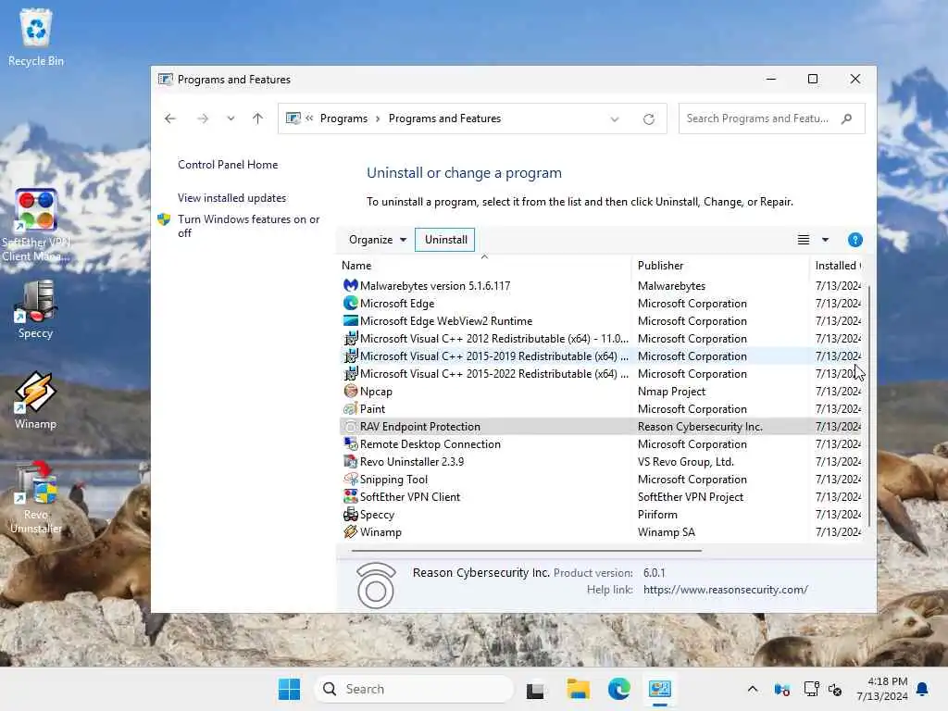Expand the breadcrumb chevron after Programs
This screenshot has height=711, width=948.
[x=378, y=118]
